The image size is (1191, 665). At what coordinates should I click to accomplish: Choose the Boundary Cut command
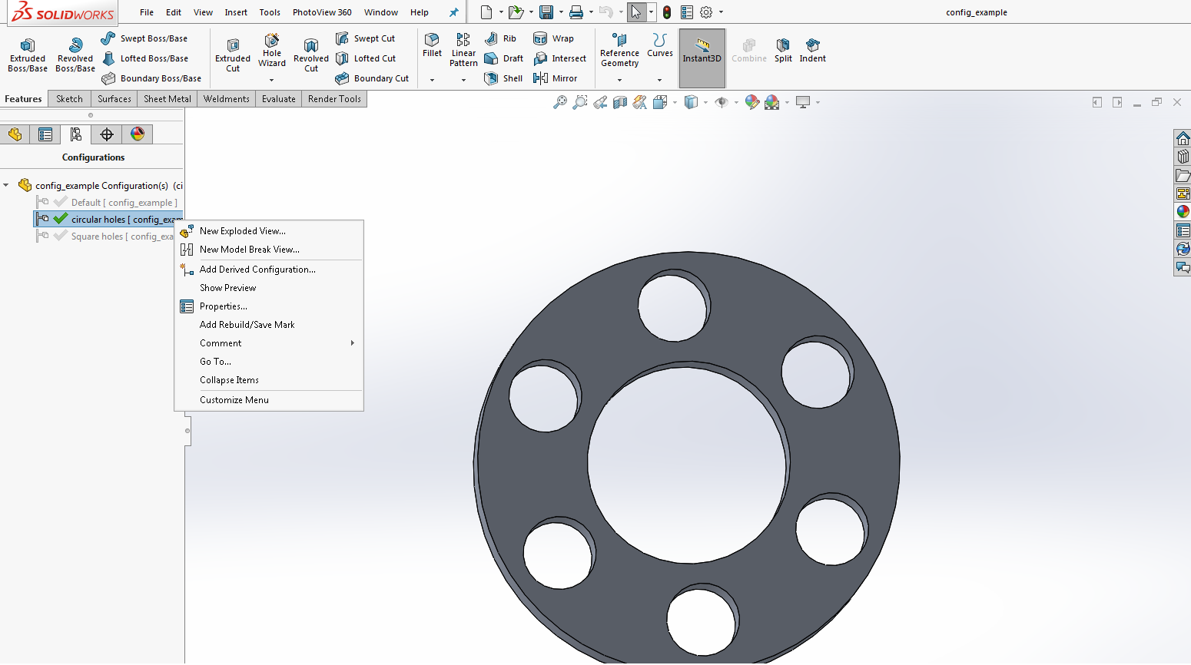click(x=373, y=78)
